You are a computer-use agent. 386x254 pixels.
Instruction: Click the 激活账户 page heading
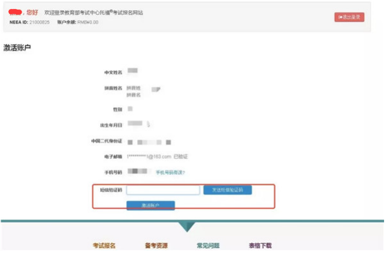pos(17,47)
